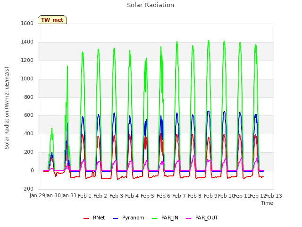Select the 800 y-axis tick label

29,97
